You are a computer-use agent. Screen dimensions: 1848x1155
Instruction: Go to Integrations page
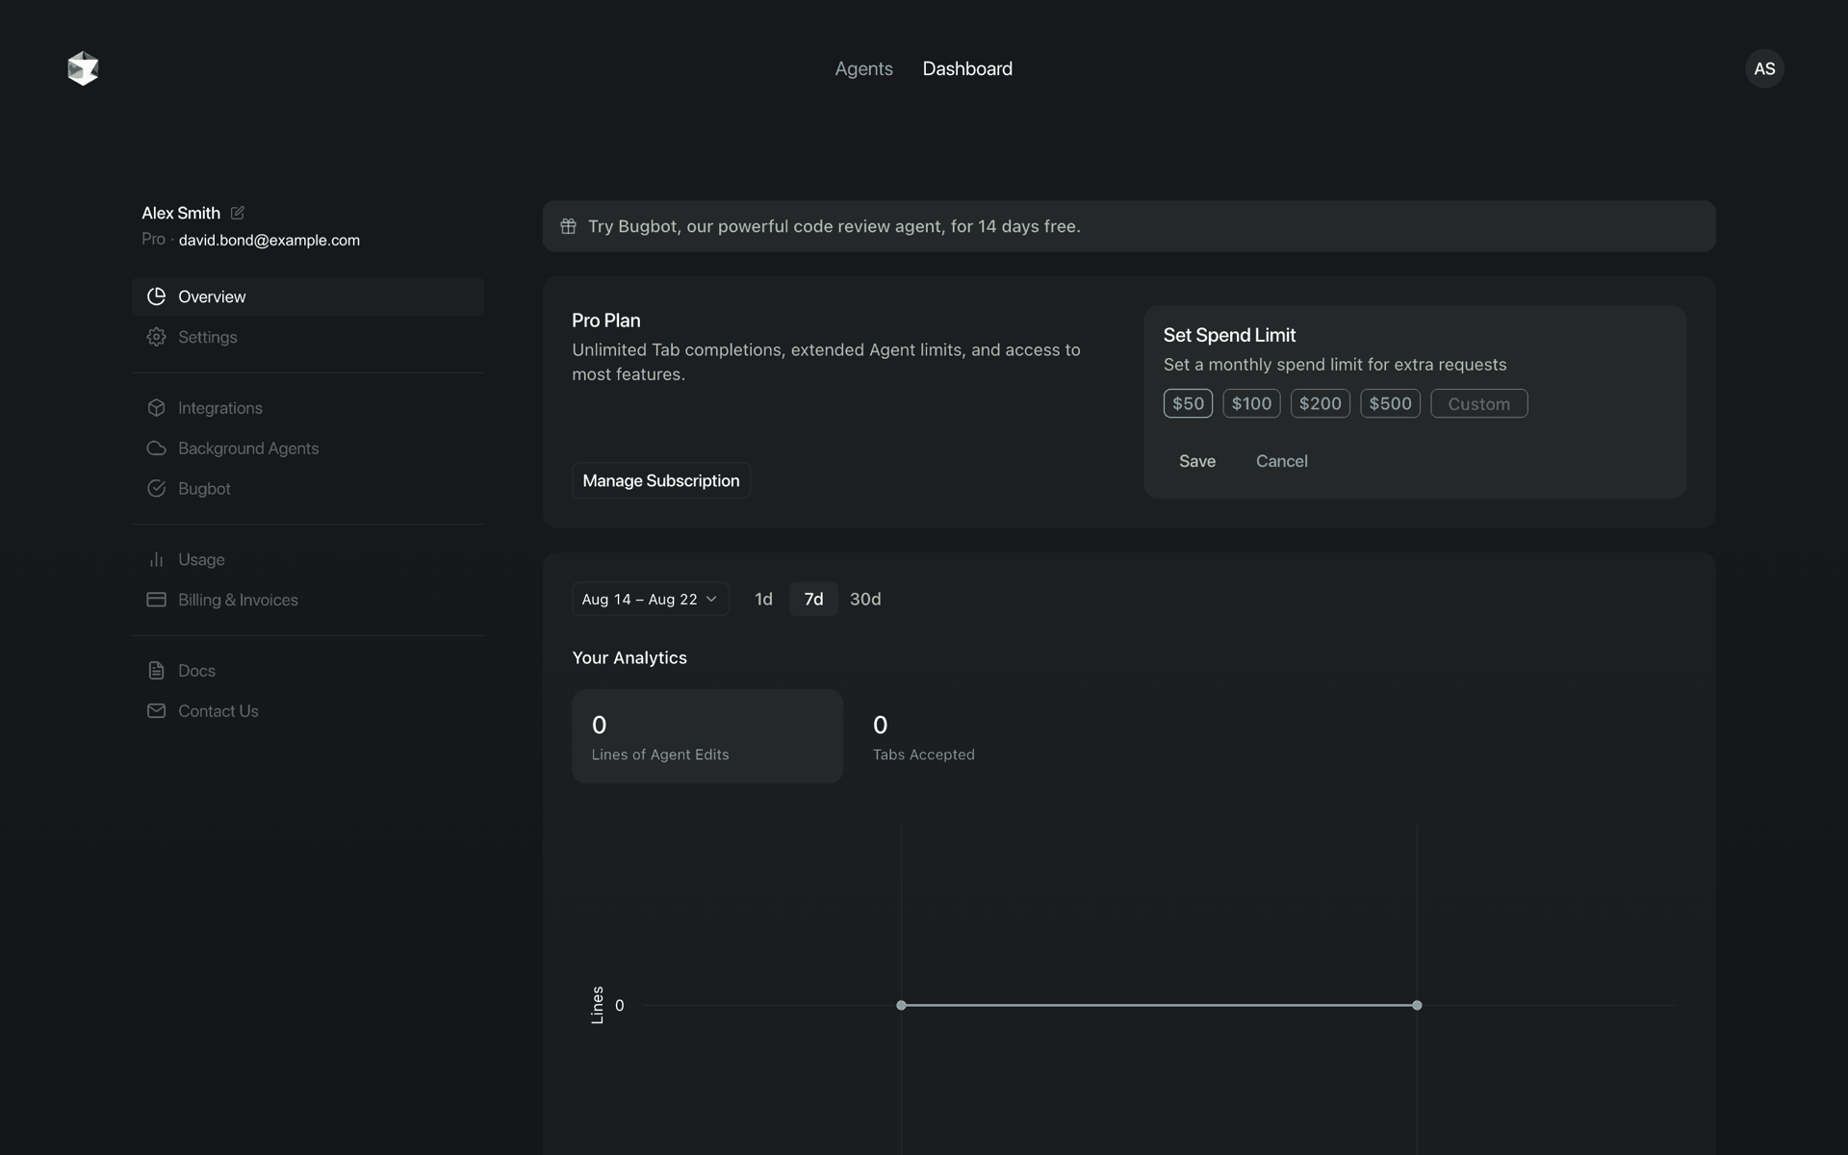click(308, 408)
